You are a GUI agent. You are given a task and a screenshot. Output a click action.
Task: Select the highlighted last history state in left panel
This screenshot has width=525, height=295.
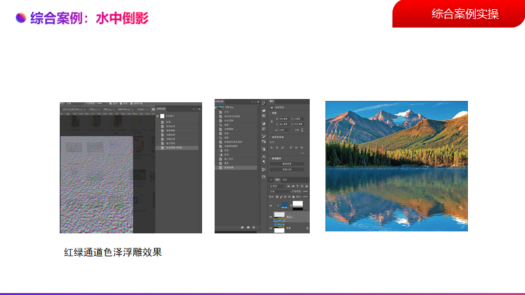(177, 147)
